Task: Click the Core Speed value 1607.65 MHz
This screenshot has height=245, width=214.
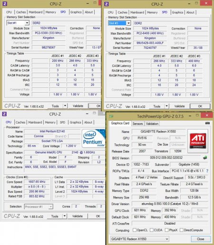Action: (37, 182)
